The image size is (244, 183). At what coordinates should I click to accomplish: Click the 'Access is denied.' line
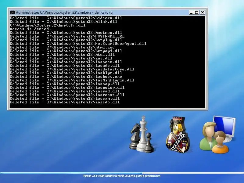coord(30,29)
